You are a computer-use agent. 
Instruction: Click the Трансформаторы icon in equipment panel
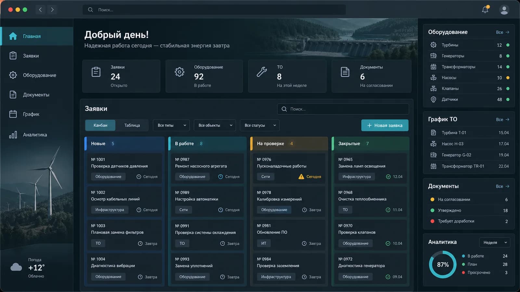433,67
